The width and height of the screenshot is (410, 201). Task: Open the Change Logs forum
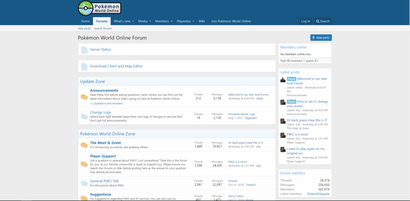tap(100, 113)
